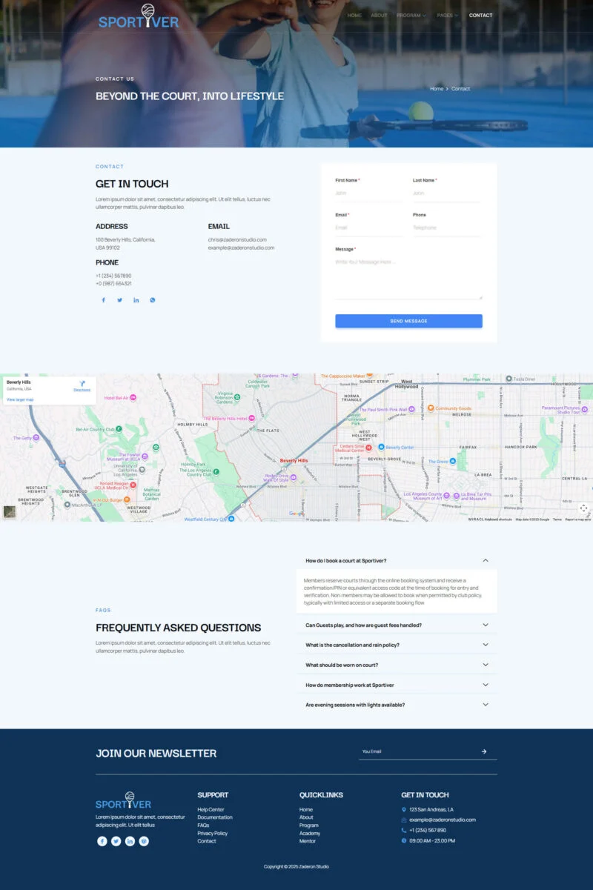This screenshot has width=593, height=890.
Task: Expand 'How do membership work at Sportiver' FAQ
Action: pyautogui.click(x=397, y=685)
